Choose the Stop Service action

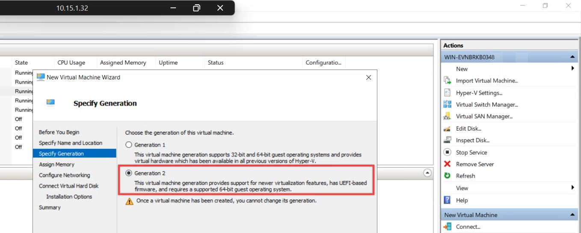(x=471, y=152)
